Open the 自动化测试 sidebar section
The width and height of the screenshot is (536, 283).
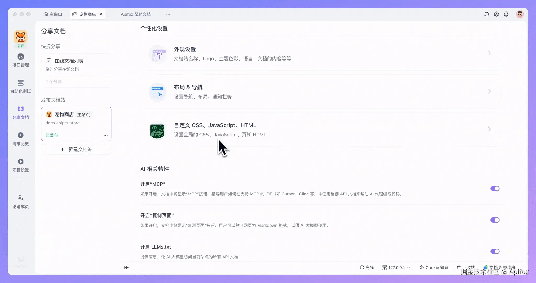[x=20, y=86]
